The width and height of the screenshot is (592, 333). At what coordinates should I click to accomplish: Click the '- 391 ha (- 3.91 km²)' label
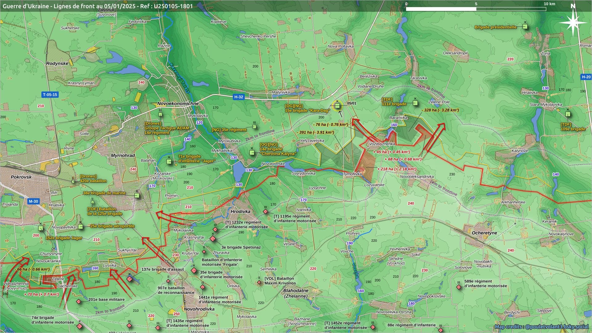click(315, 132)
